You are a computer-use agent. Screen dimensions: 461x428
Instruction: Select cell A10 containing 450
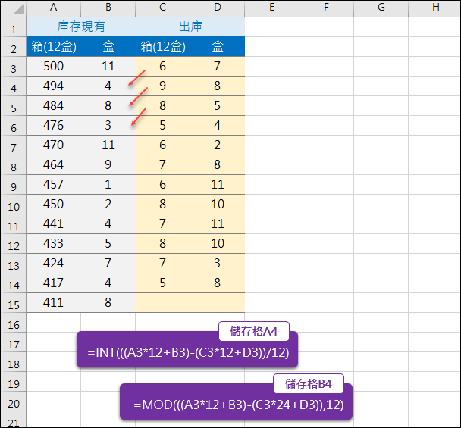pyautogui.click(x=54, y=204)
